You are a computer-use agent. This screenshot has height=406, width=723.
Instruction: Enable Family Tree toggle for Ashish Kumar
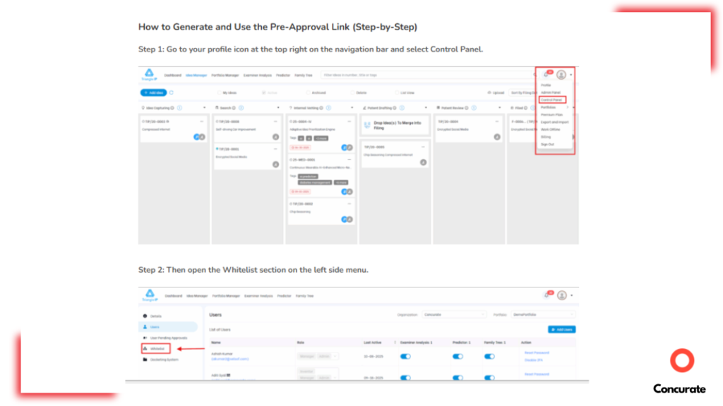click(489, 355)
